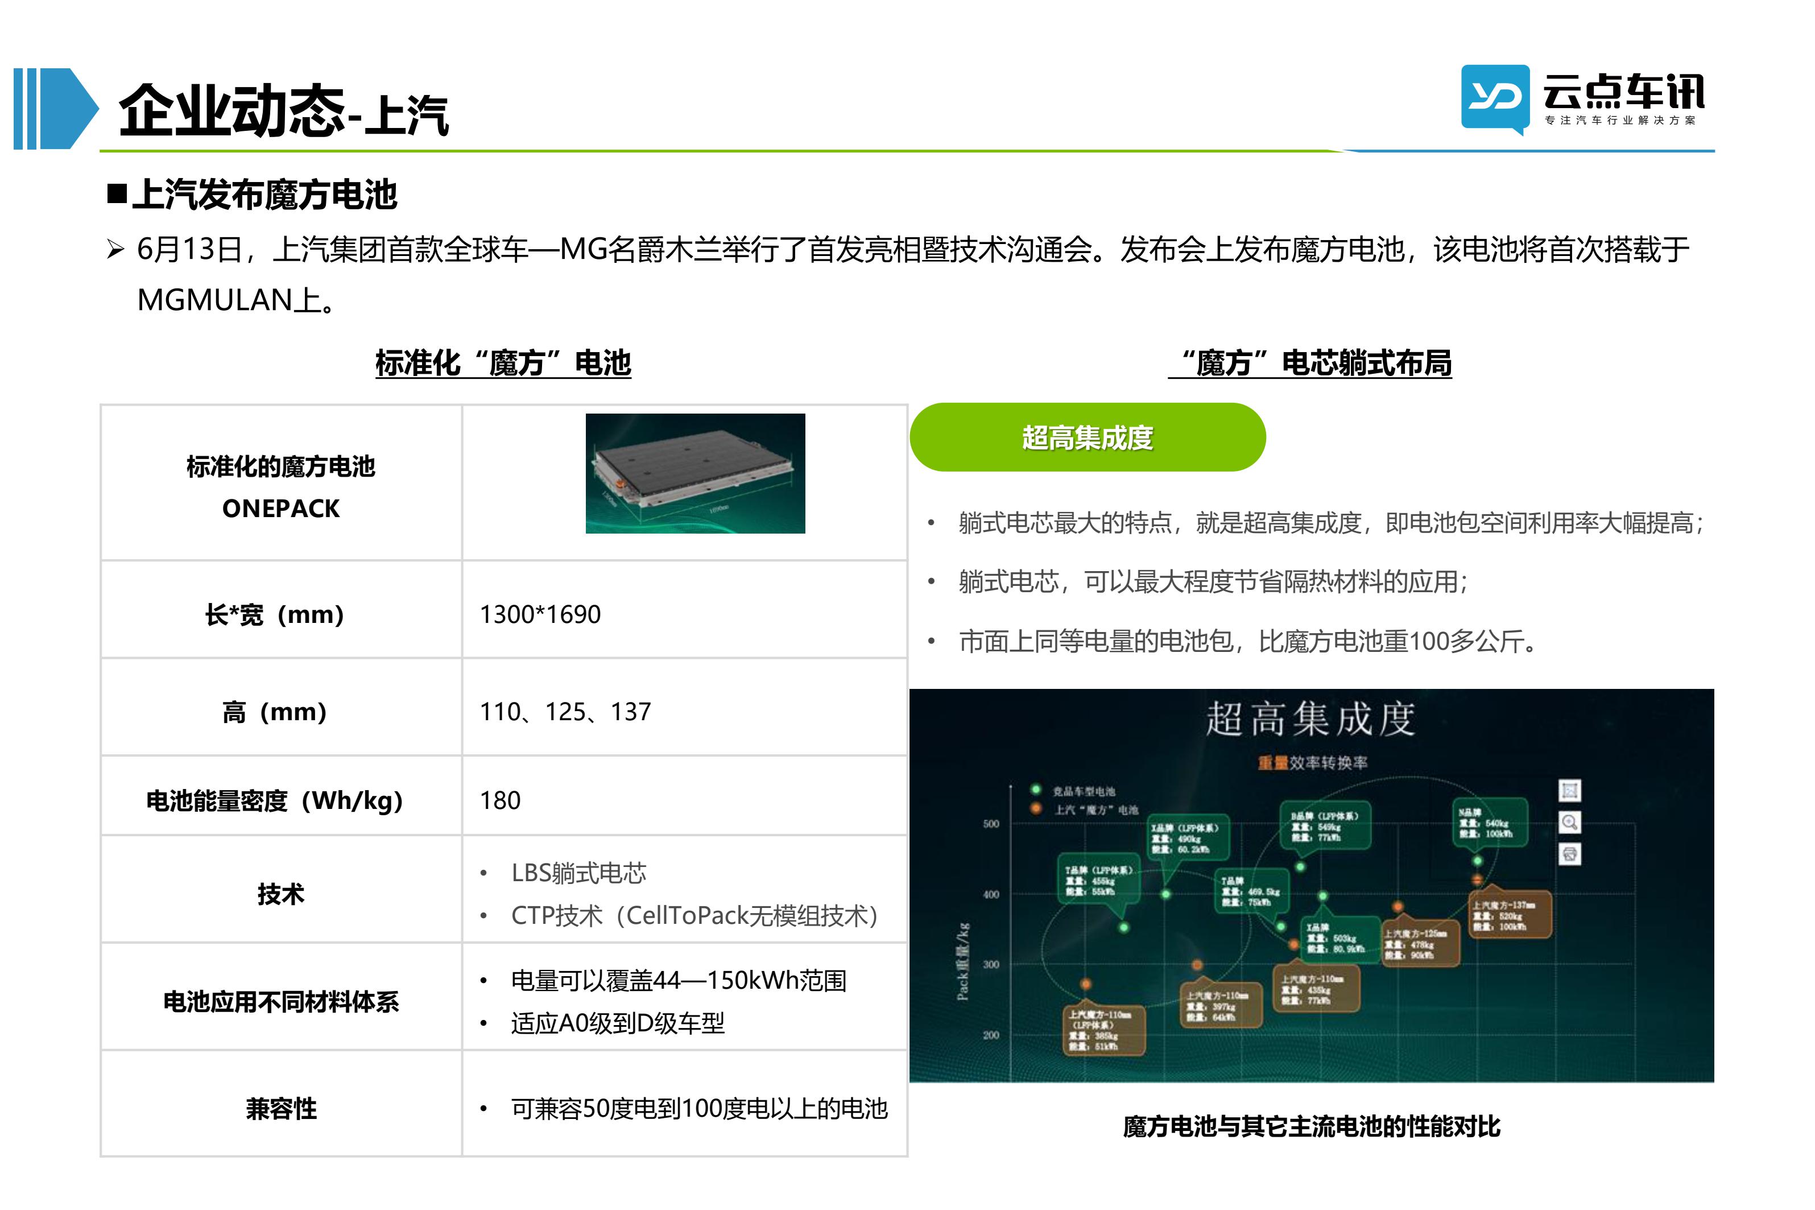This screenshot has height=1210, width=1815.
Task: Click the underlined heading 标准化“魔方”电池
Action: click(x=503, y=363)
